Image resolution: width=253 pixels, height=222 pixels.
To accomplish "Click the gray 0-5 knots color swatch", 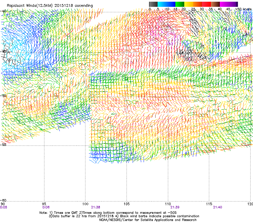I will pyautogui.click(x=153, y=4).
